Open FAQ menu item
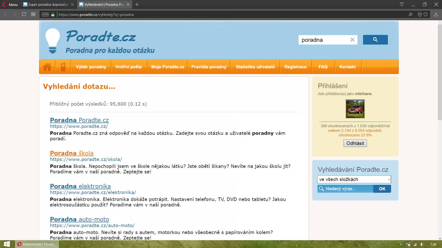 (x=323, y=67)
